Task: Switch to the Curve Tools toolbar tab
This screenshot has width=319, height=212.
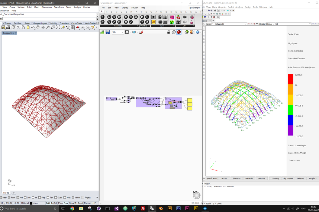Action: 76,23
